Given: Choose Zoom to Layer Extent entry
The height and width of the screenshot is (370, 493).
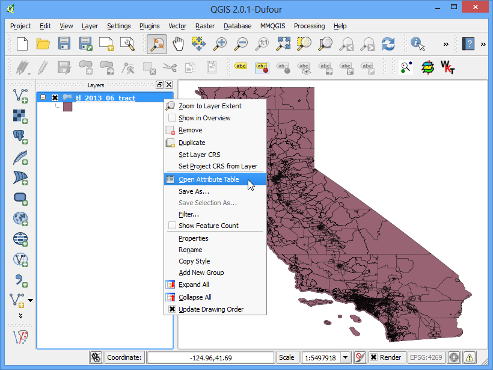Looking at the screenshot, I should click(x=215, y=106).
